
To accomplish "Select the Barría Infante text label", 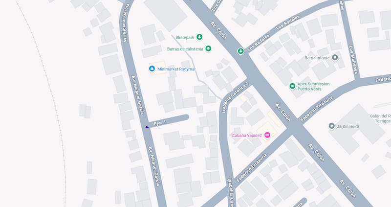I will (x=317, y=58).
